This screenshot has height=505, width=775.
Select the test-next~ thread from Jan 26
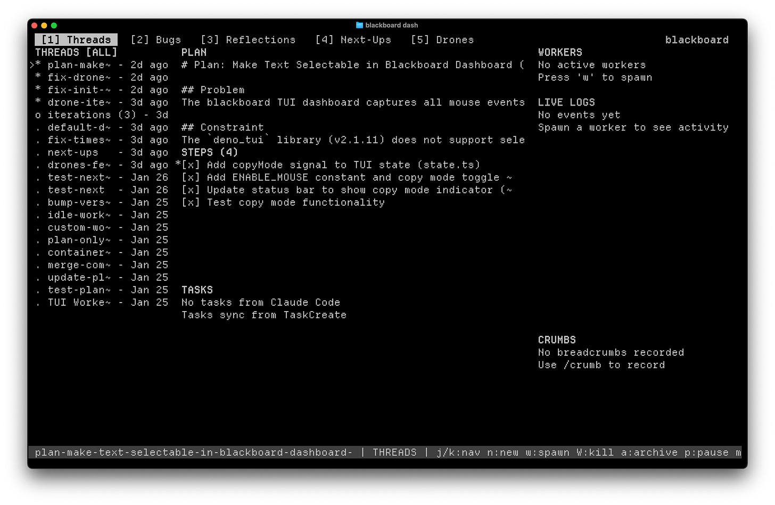coord(102,177)
